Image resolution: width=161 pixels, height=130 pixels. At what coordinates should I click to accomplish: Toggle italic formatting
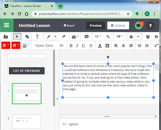(77, 45)
